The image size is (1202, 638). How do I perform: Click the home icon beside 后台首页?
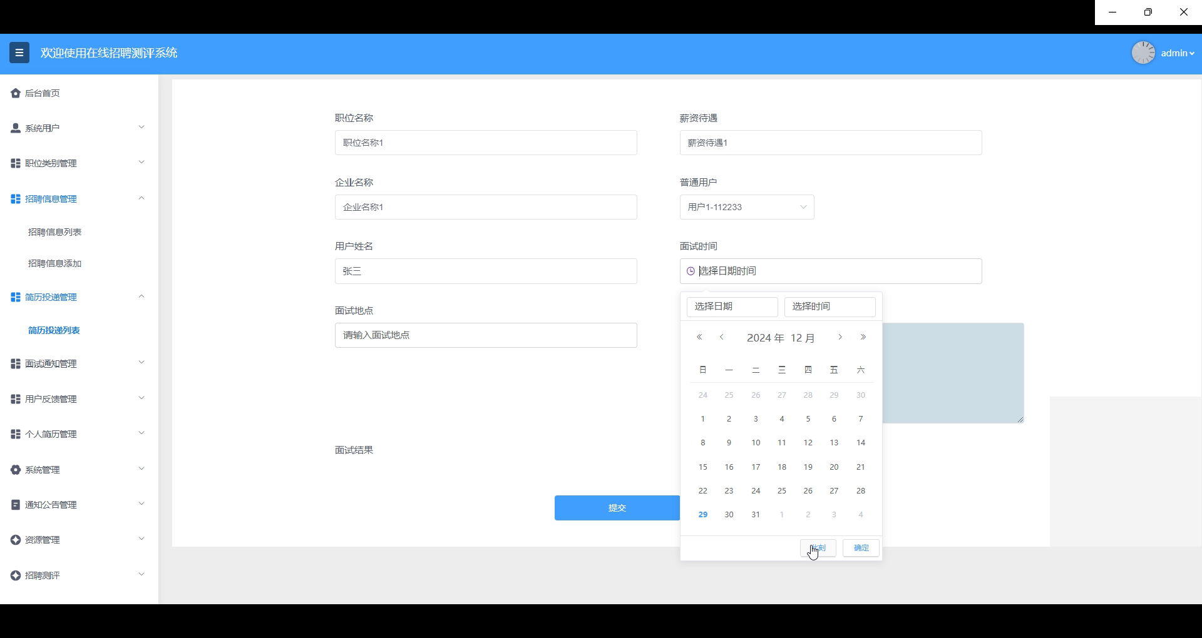coord(16,93)
